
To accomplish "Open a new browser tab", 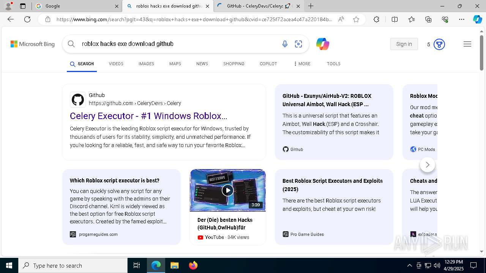I will pos(311,6).
